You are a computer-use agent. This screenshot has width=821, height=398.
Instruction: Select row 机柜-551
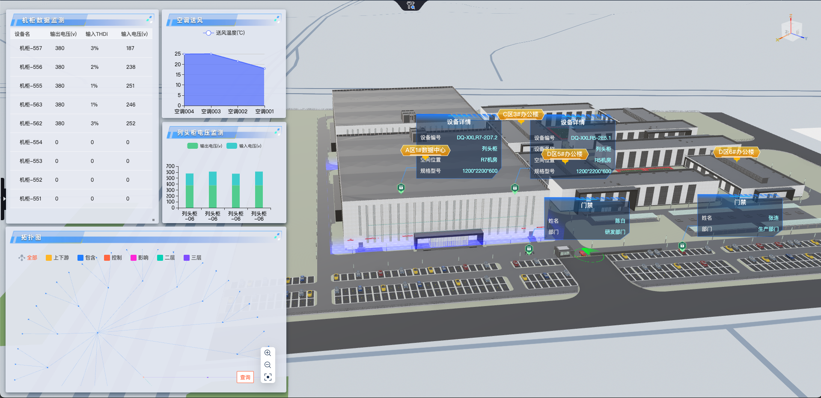81,199
